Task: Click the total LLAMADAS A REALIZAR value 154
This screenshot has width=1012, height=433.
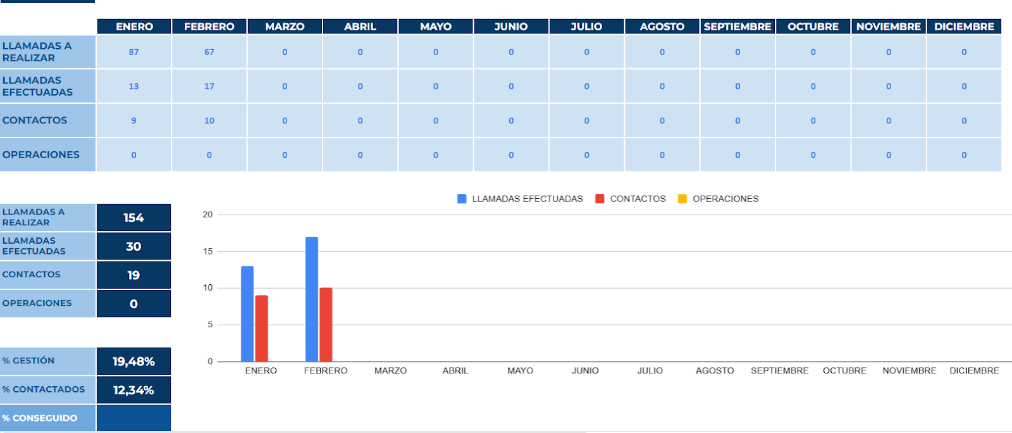Action: tap(133, 218)
